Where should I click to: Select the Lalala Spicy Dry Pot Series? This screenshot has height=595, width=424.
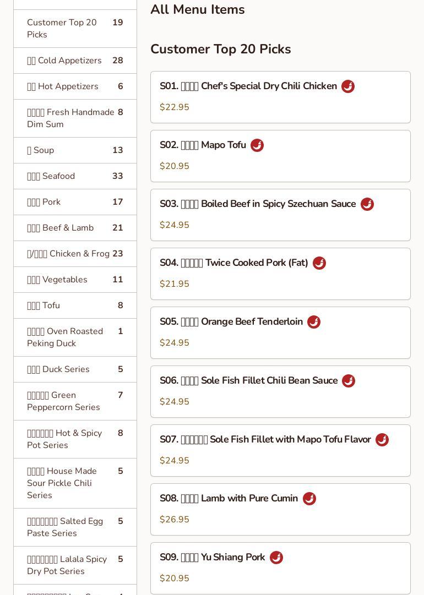75,565
